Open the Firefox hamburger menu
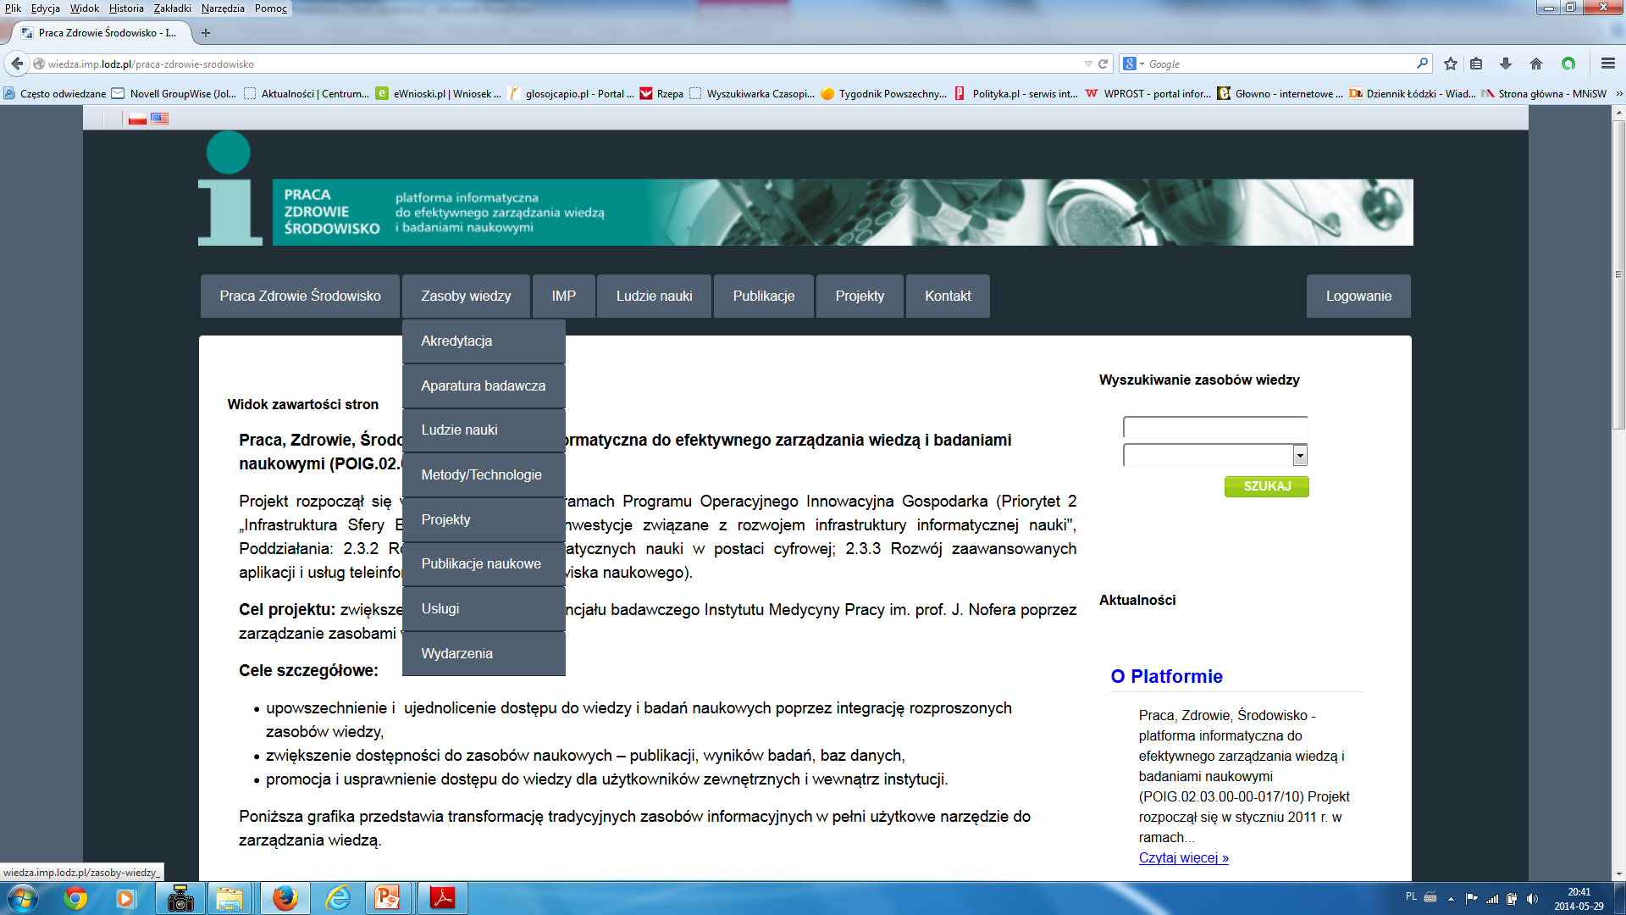 (1608, 64)
